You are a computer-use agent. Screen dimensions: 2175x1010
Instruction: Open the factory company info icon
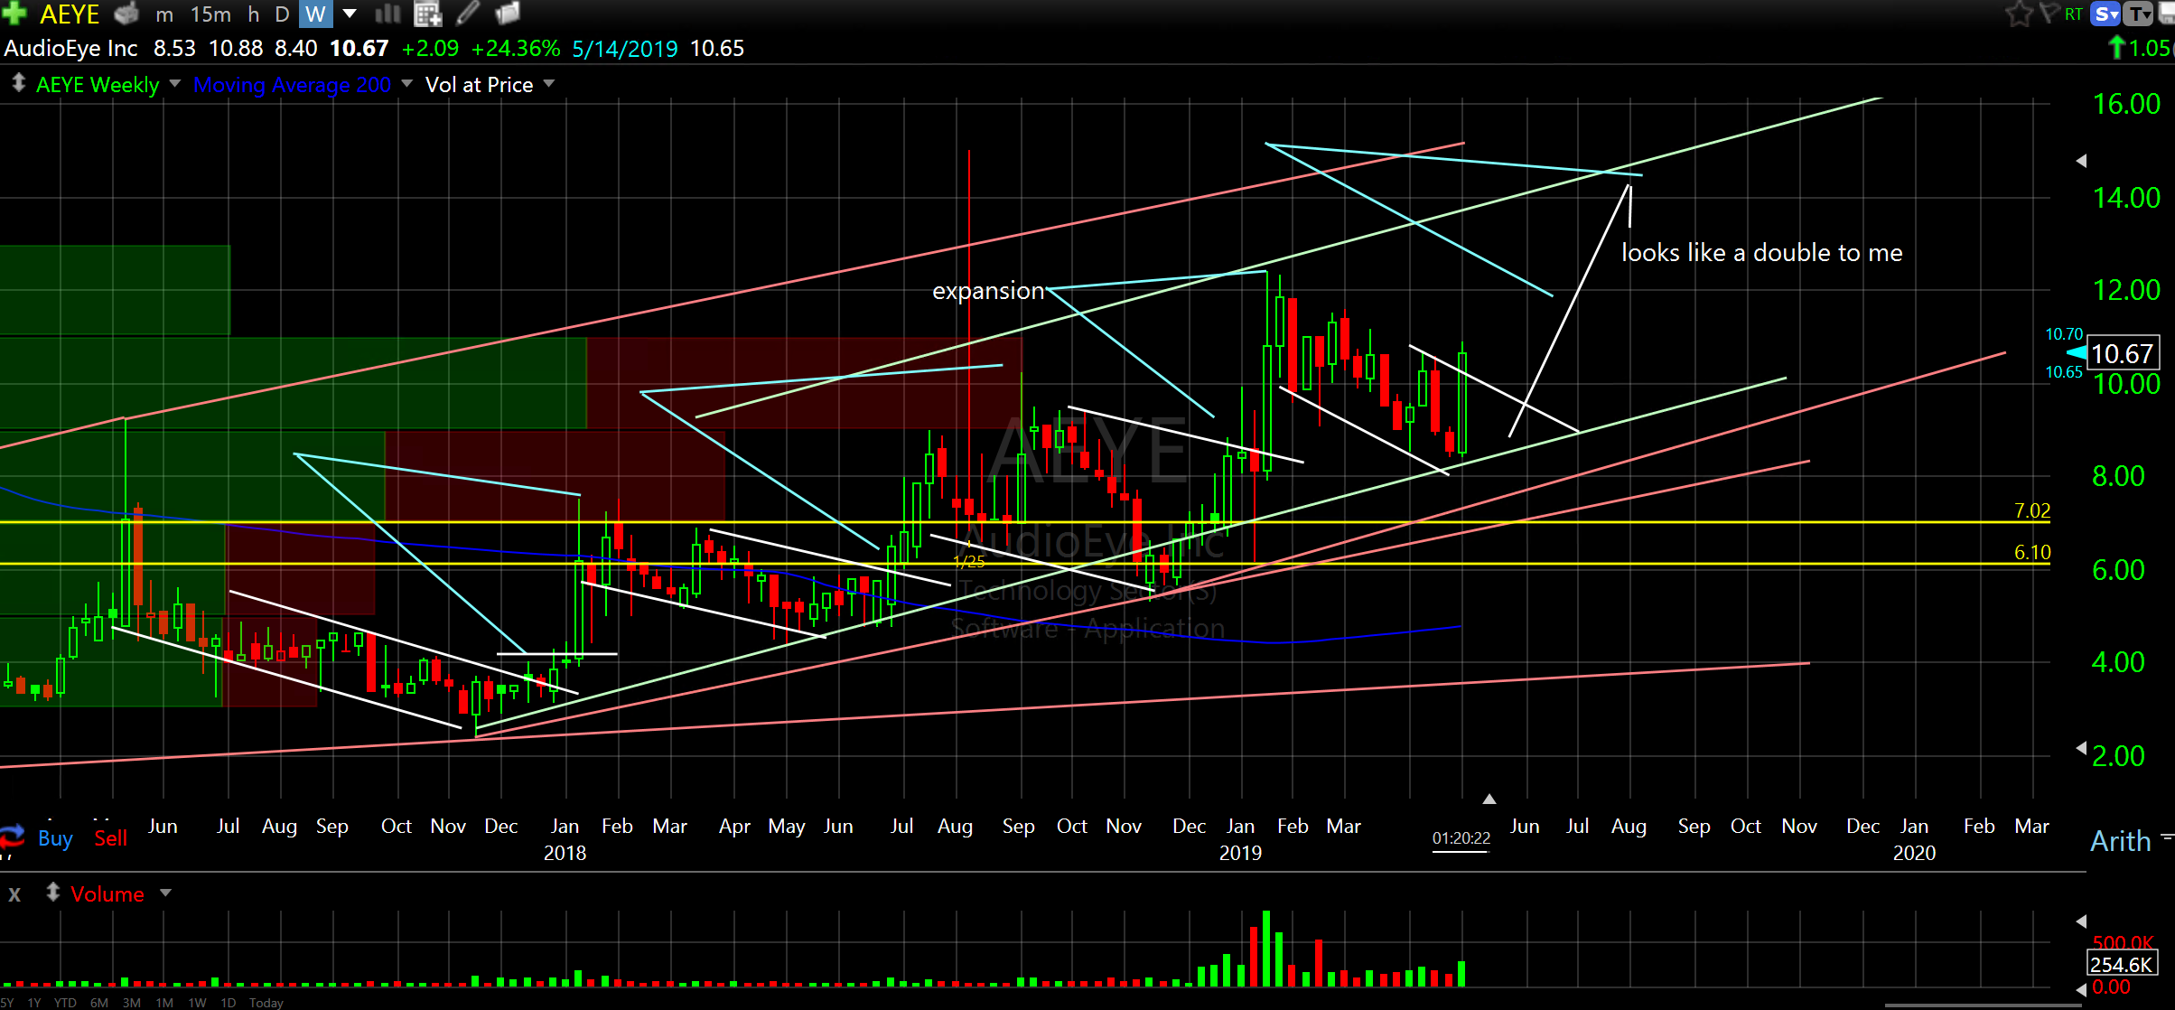coord(126,14)
